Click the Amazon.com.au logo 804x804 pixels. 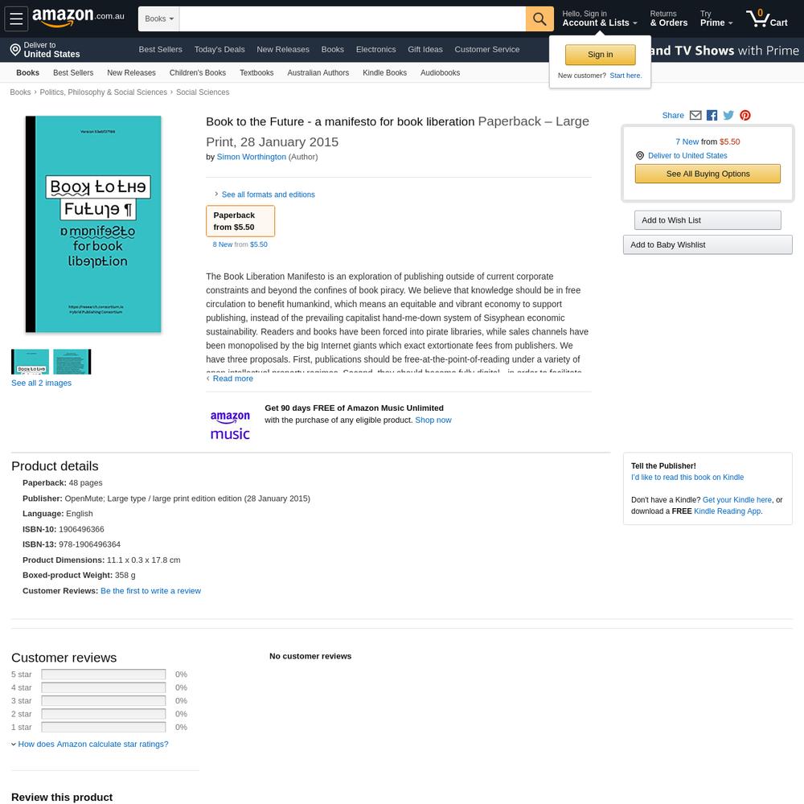pyautogui.click(x=78, y=18)
